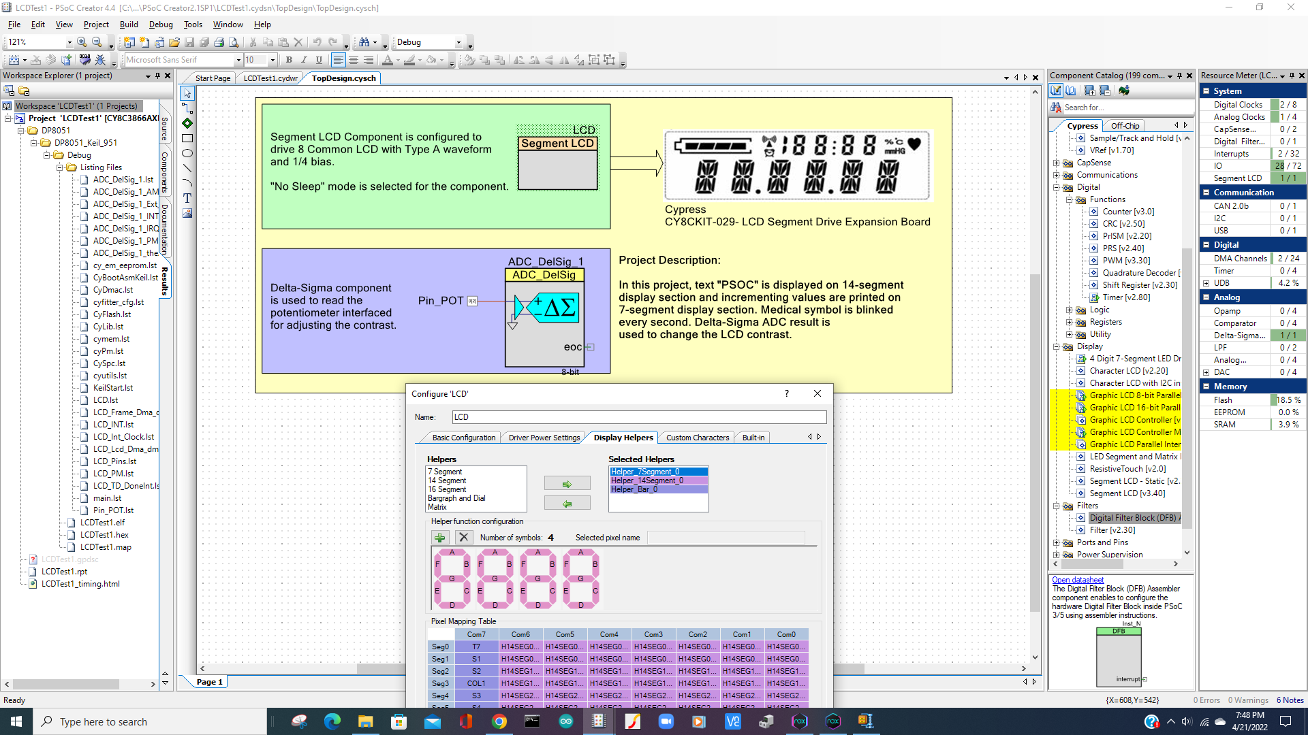Select 14 Segment in Helpers list
Screen dimensions: 1308x735
point(447,480)
